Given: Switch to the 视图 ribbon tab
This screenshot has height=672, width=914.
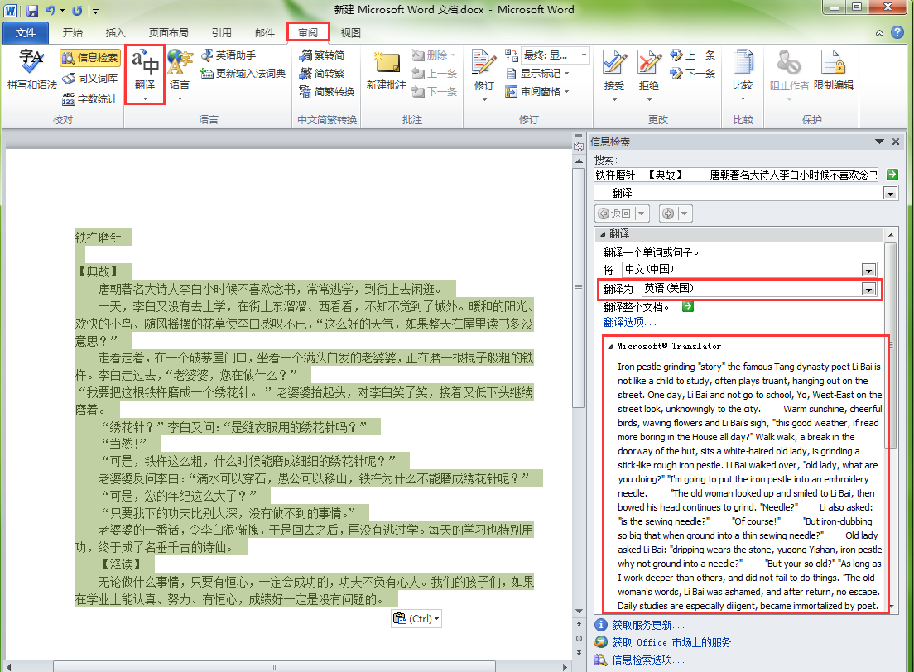Looking at the screenshot, I should 350,32.
